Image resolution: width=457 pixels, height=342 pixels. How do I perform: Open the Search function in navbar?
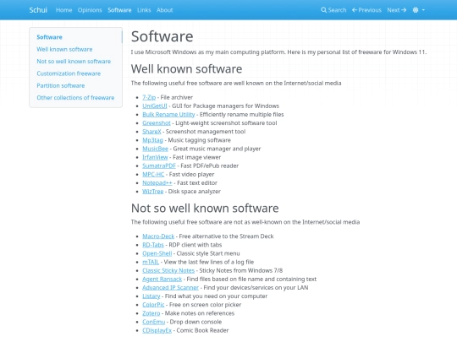tap(333, 10)
